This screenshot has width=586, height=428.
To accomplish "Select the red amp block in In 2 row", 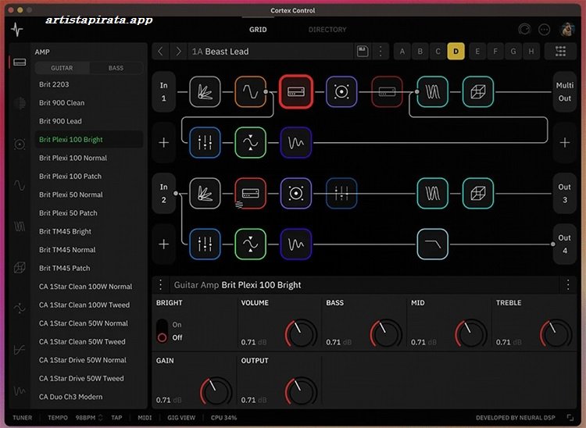I will coord(250,194).
